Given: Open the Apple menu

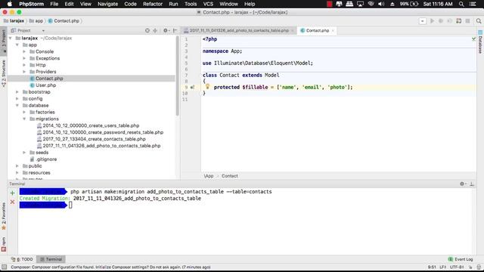Looking at the screenshot, I should 10,4.
